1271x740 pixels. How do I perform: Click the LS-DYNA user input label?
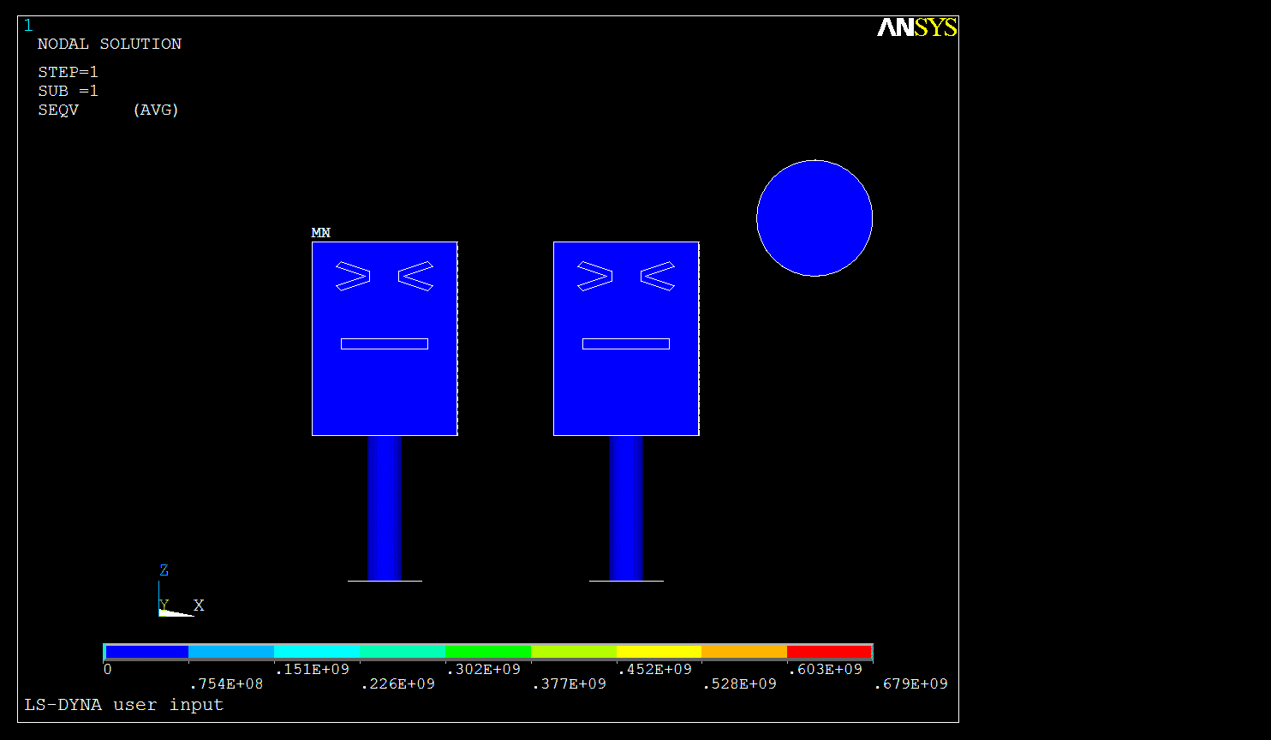click(x=123, y=704)
